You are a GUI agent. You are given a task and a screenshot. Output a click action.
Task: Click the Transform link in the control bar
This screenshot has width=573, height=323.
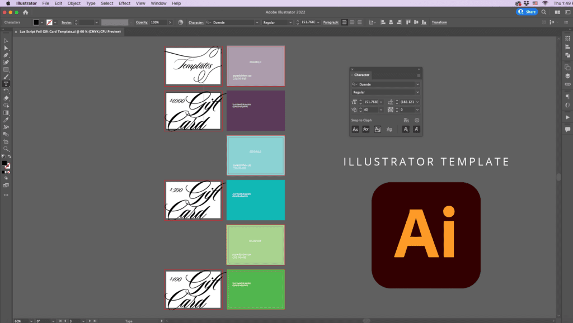439,22
